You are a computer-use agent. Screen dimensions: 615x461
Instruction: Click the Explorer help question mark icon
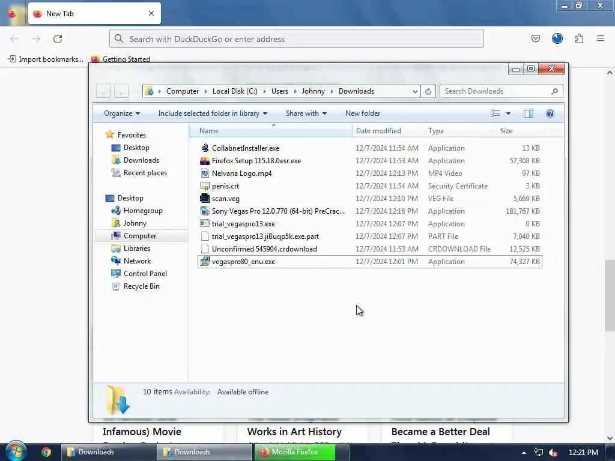click(550, 113)
